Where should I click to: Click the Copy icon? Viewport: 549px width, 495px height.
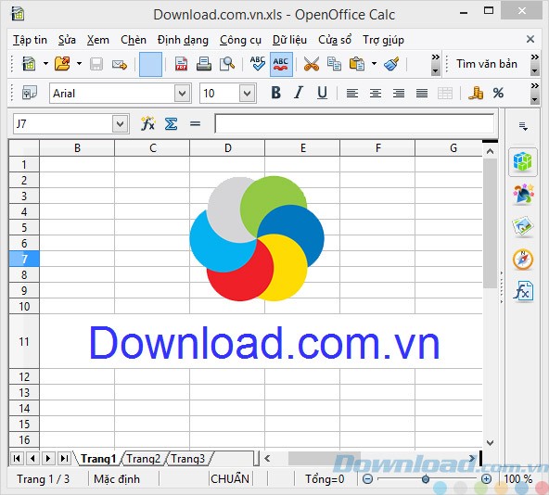pos(334,64)
